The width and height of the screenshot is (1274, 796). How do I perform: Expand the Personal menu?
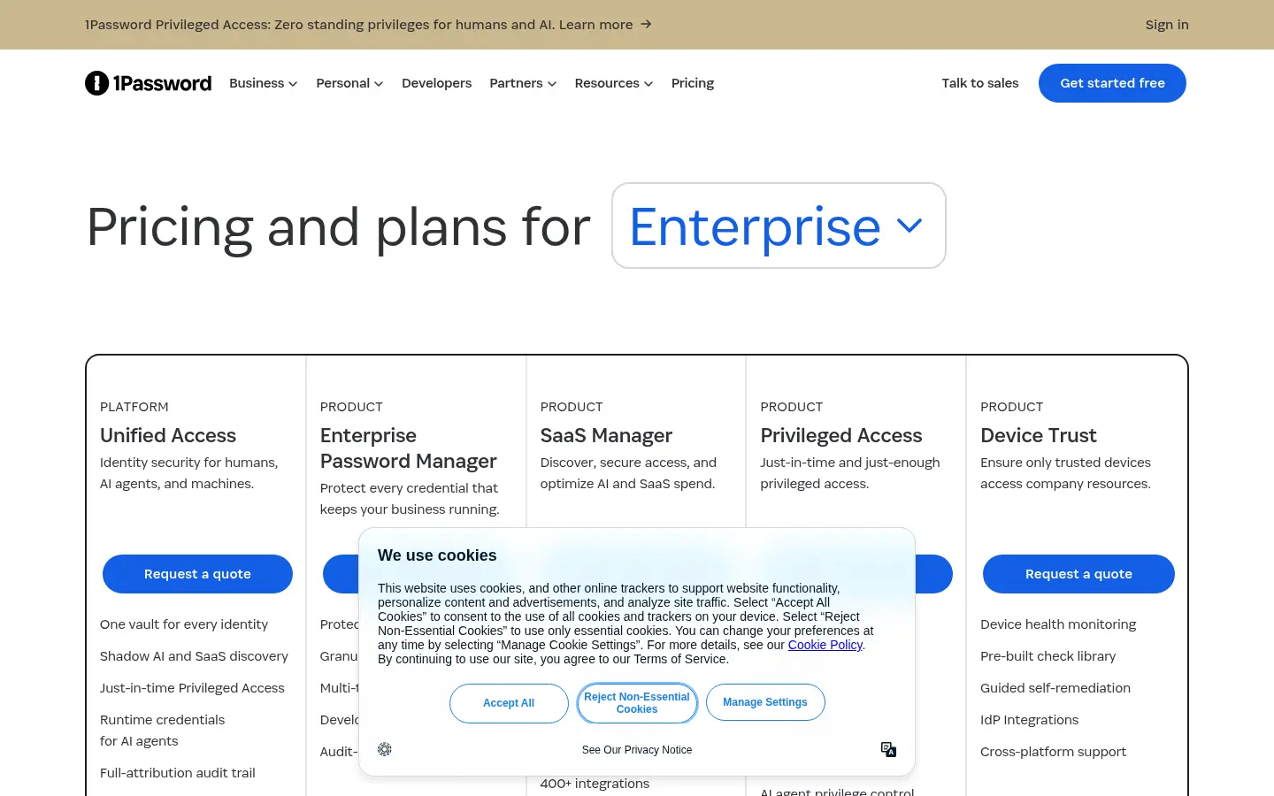point(349,83)
